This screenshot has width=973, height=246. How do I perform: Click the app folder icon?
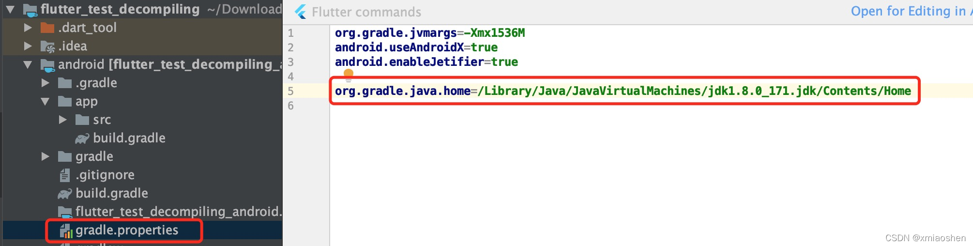[65, 101]
